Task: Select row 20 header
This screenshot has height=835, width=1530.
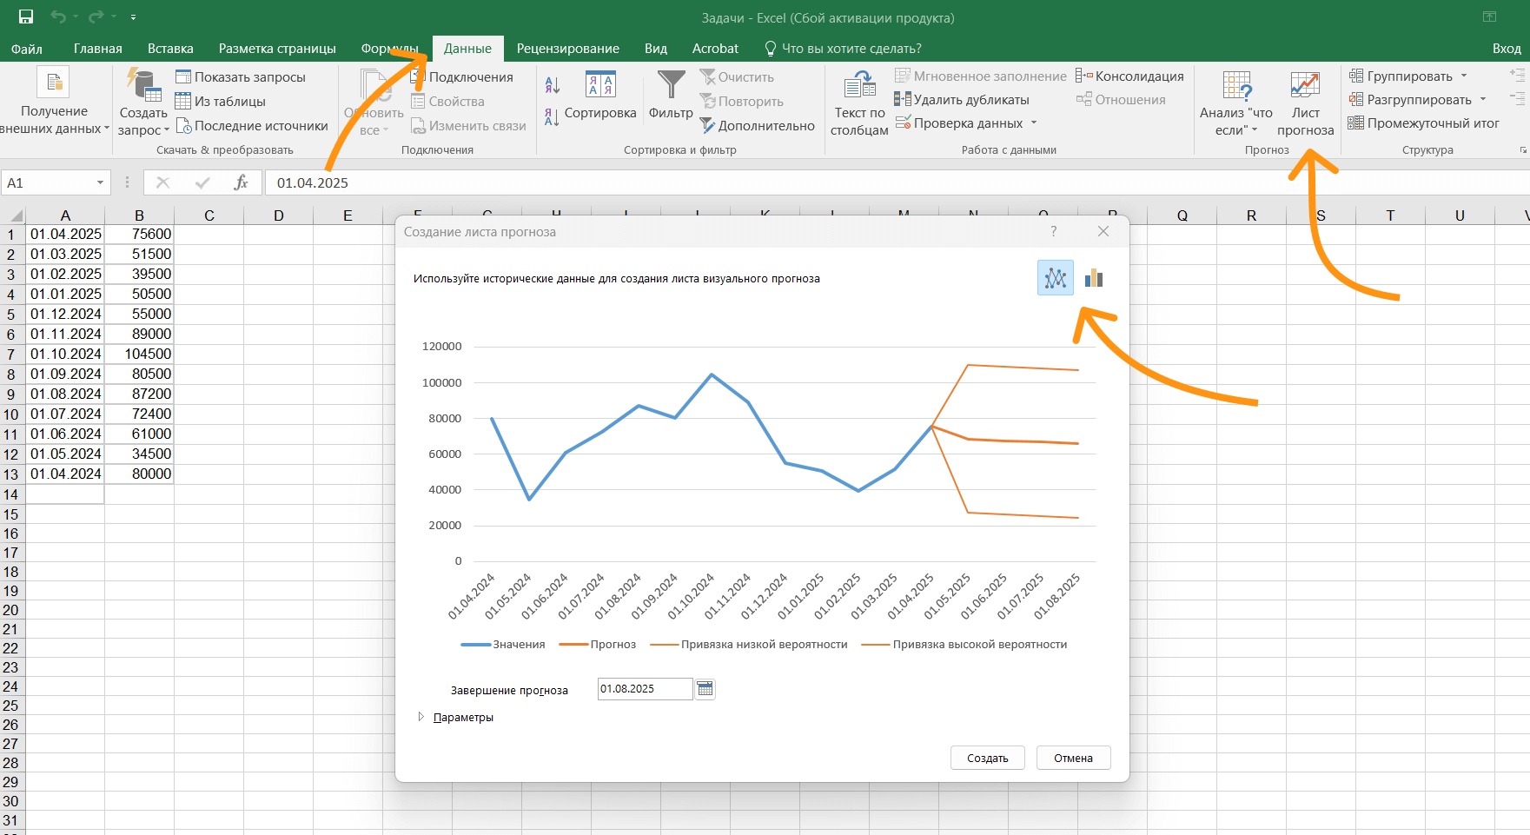Action: pyautogui.click(x=11, y=610)
